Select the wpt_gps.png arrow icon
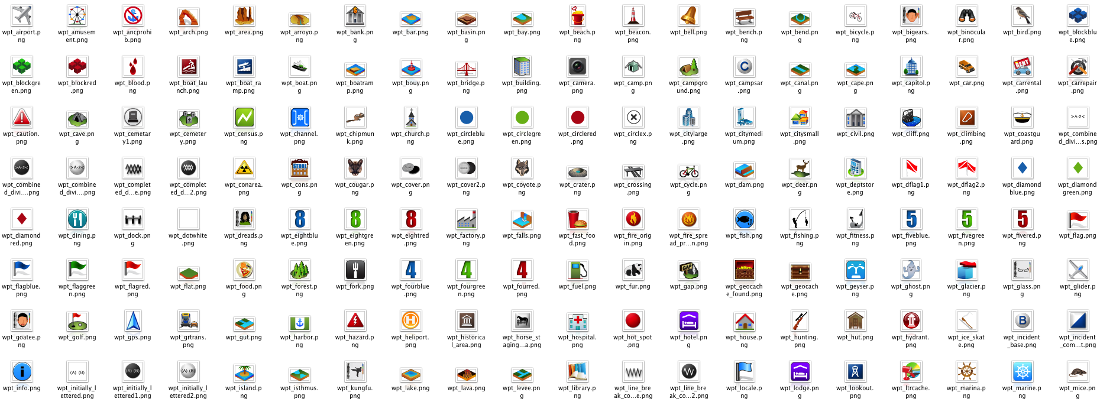This screenshot has height=405, width=1113. coord(133,320)
